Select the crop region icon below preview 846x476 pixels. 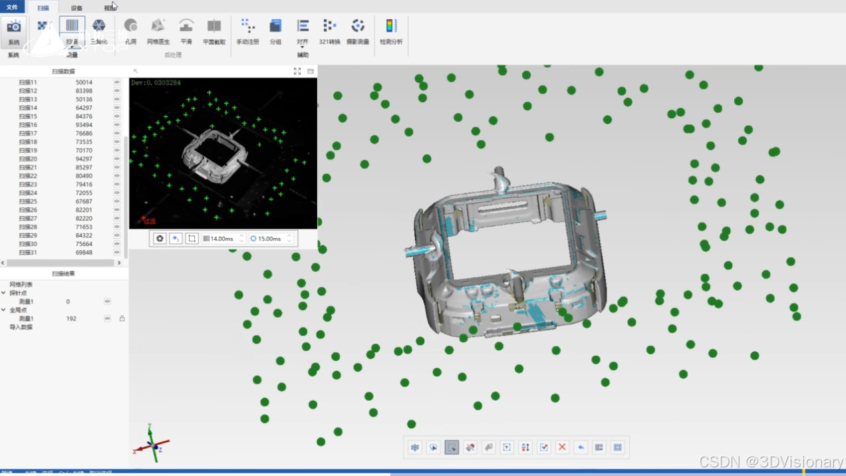(x=192, y=238)
